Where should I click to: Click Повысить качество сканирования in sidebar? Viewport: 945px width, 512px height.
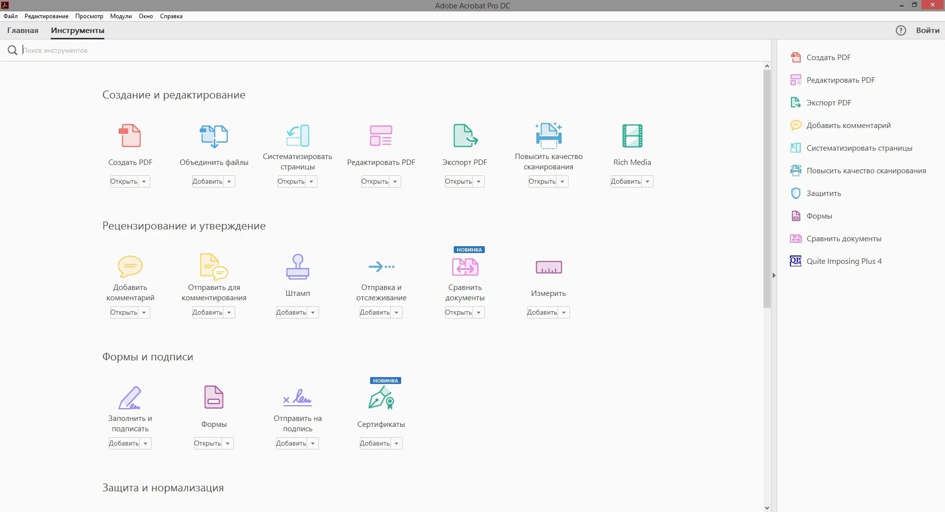[x=866, y=170]
